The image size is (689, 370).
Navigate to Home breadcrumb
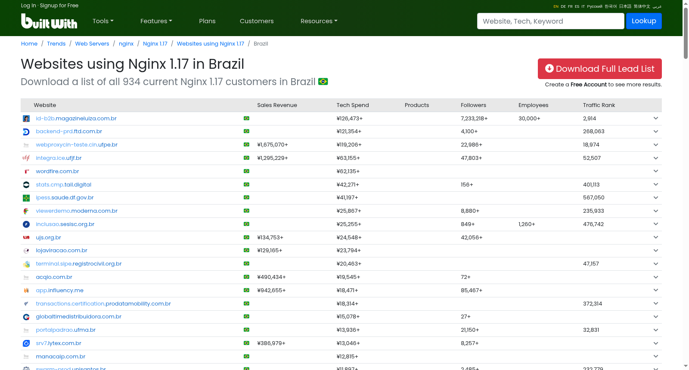(29, 44)
